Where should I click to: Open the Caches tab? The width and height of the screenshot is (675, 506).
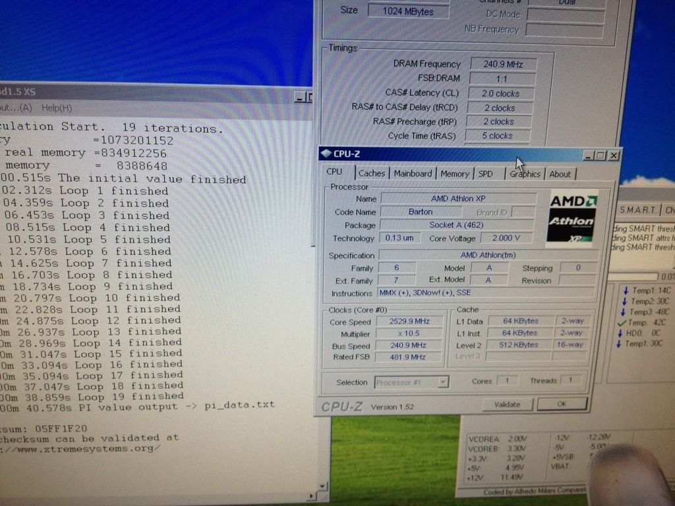coord(372,173)
